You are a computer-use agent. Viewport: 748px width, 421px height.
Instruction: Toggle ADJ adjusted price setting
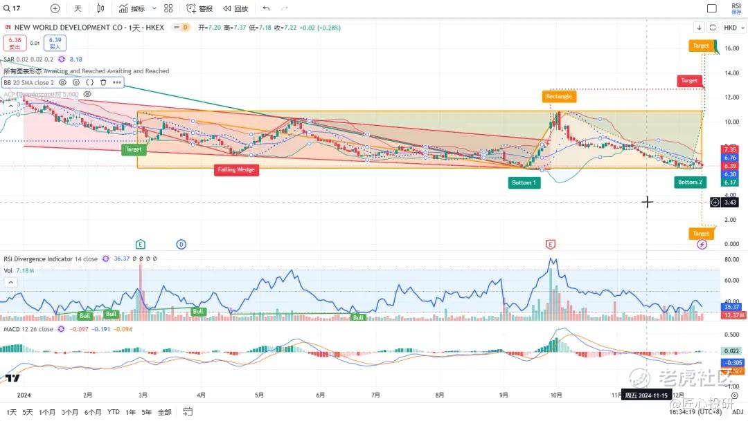click(738, 412)
